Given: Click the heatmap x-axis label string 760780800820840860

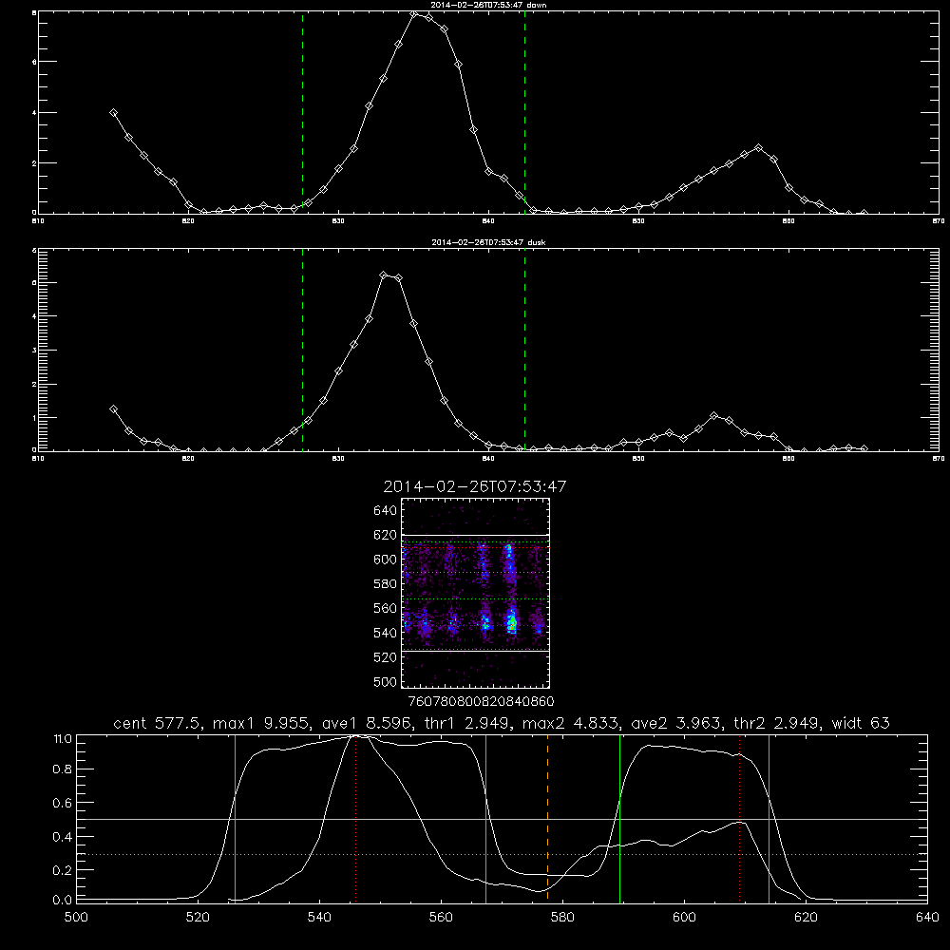Looking at the screenshot, I should (482, 702).
